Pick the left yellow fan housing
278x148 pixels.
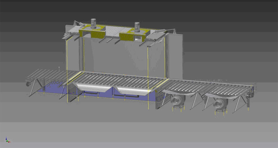[91, 32]
